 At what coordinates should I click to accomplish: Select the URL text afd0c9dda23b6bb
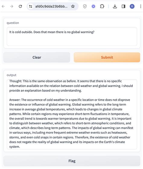coord(51,6)
